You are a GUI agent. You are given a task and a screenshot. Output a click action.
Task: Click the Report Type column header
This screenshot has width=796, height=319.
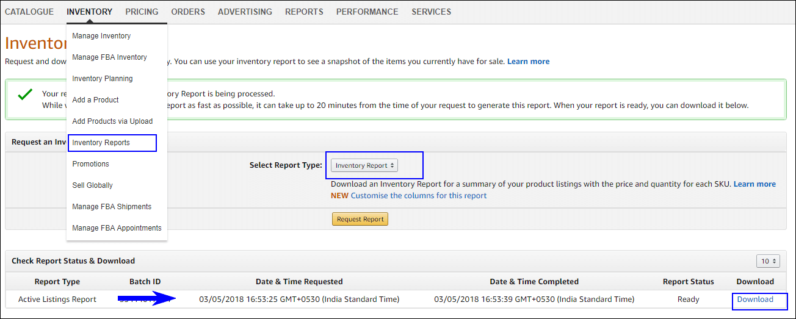(57, 282)
